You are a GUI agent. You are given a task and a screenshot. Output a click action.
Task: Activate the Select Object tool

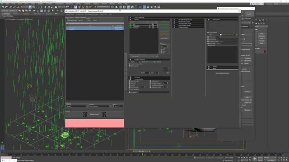point(30,7)
